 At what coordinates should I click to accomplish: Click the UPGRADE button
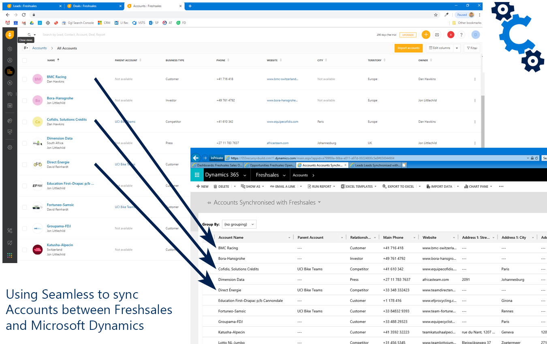click(x=408, y=35)
